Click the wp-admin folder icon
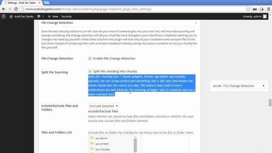272x153 pixels. click(92, 138)
